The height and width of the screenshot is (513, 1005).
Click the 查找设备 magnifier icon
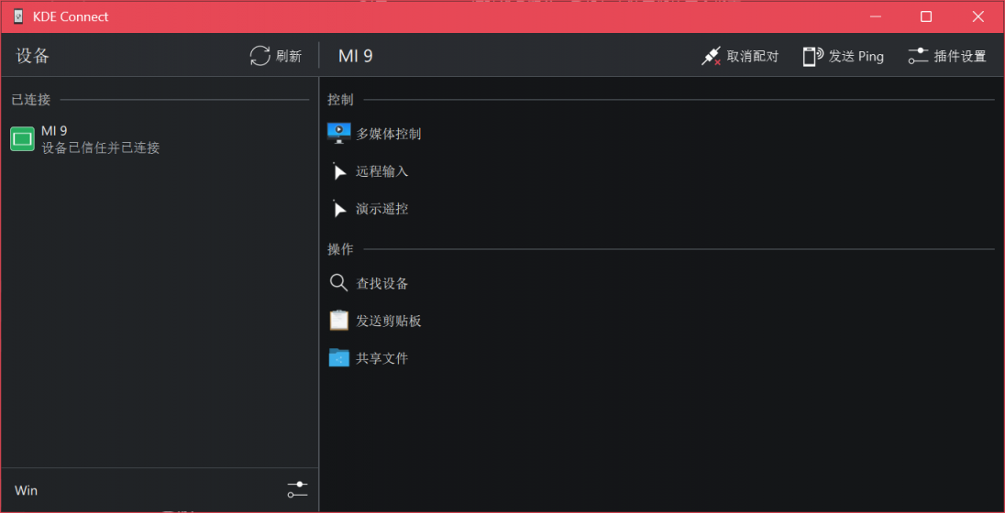click(x=338, y=283)
